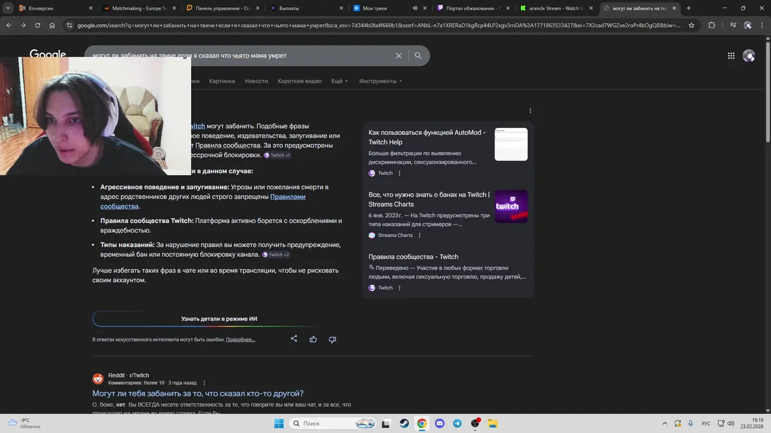
Task: Go back with the browser back arrow
Action: point(8,25)
